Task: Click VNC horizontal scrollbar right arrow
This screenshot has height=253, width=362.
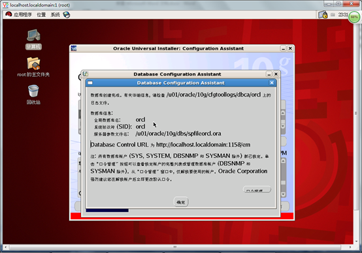Action: pyautogui.click(x=350, y=247)
